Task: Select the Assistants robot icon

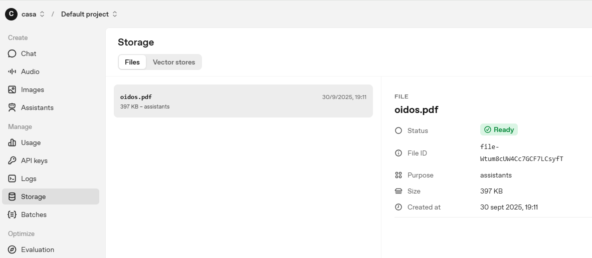Action: [12, 107]
